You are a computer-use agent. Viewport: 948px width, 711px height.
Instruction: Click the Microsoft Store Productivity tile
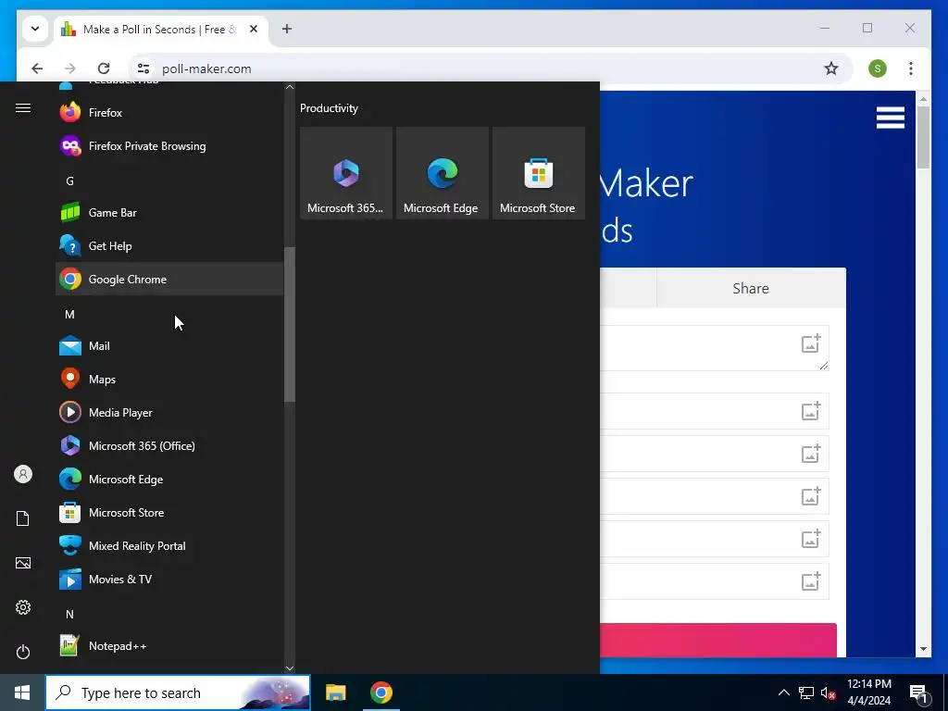pyautogui.click(x=538, y=173)
